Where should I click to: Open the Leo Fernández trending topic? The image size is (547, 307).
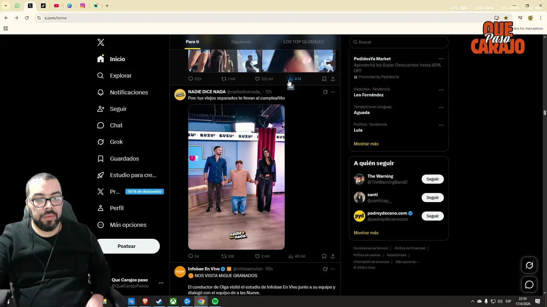pos(368,95)
